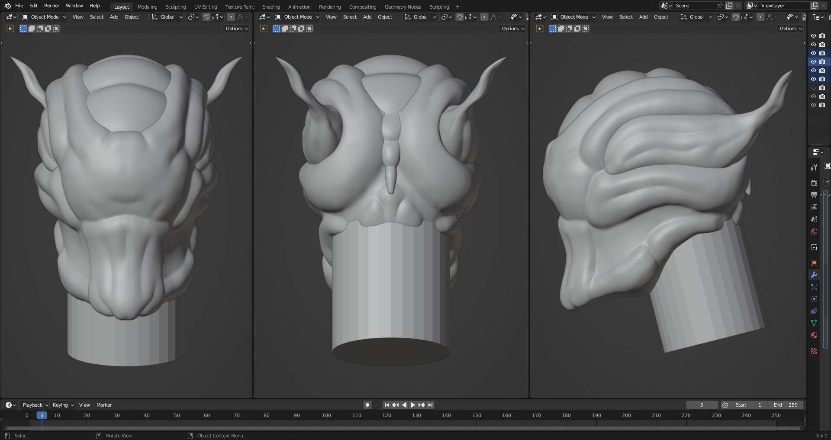Click the End frame field showing 250

point(785,405)
